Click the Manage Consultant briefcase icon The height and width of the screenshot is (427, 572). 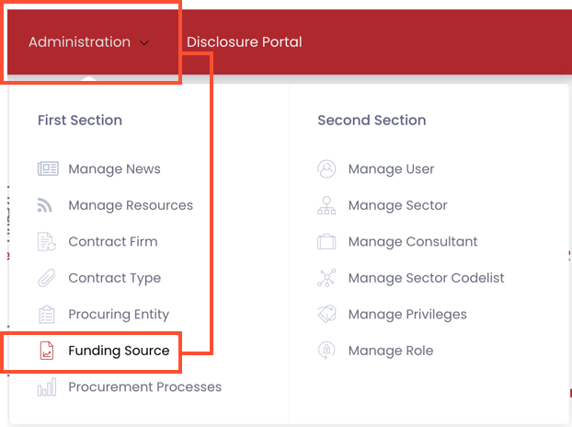click(x=326, y=242)
